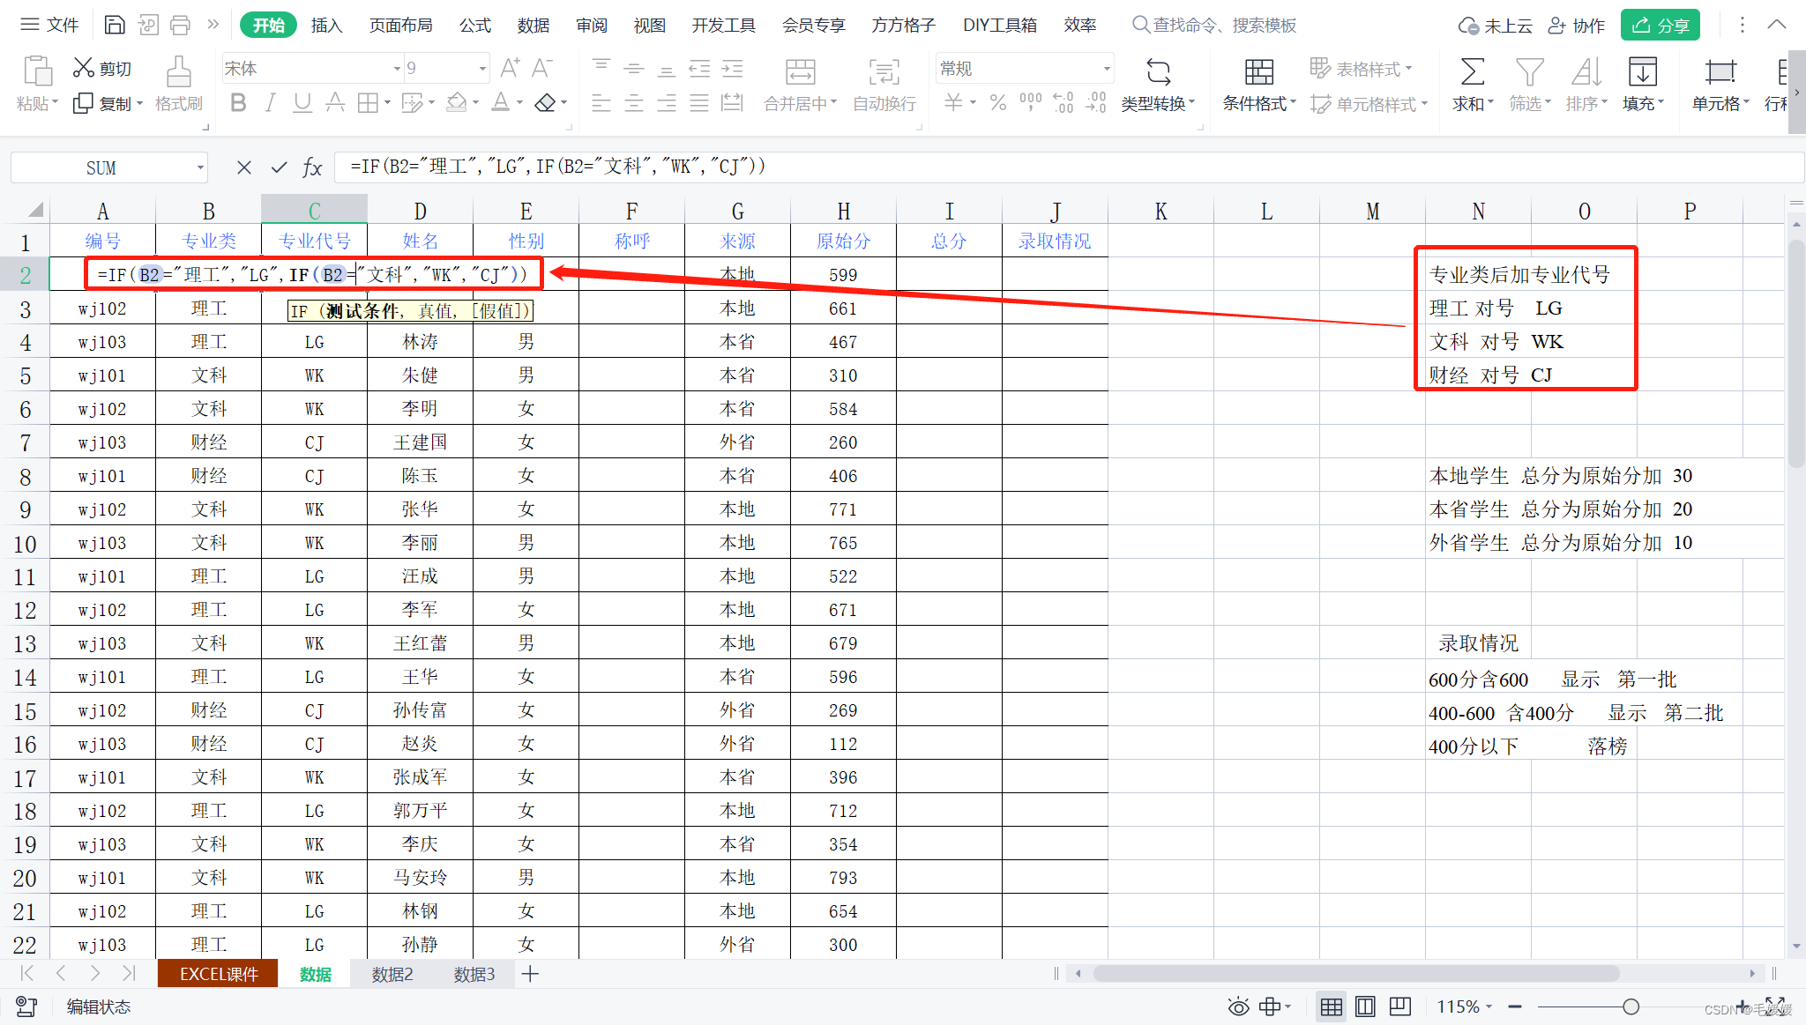Open the 公式 (Formulas) ribbon tab

tap(475, 26)
